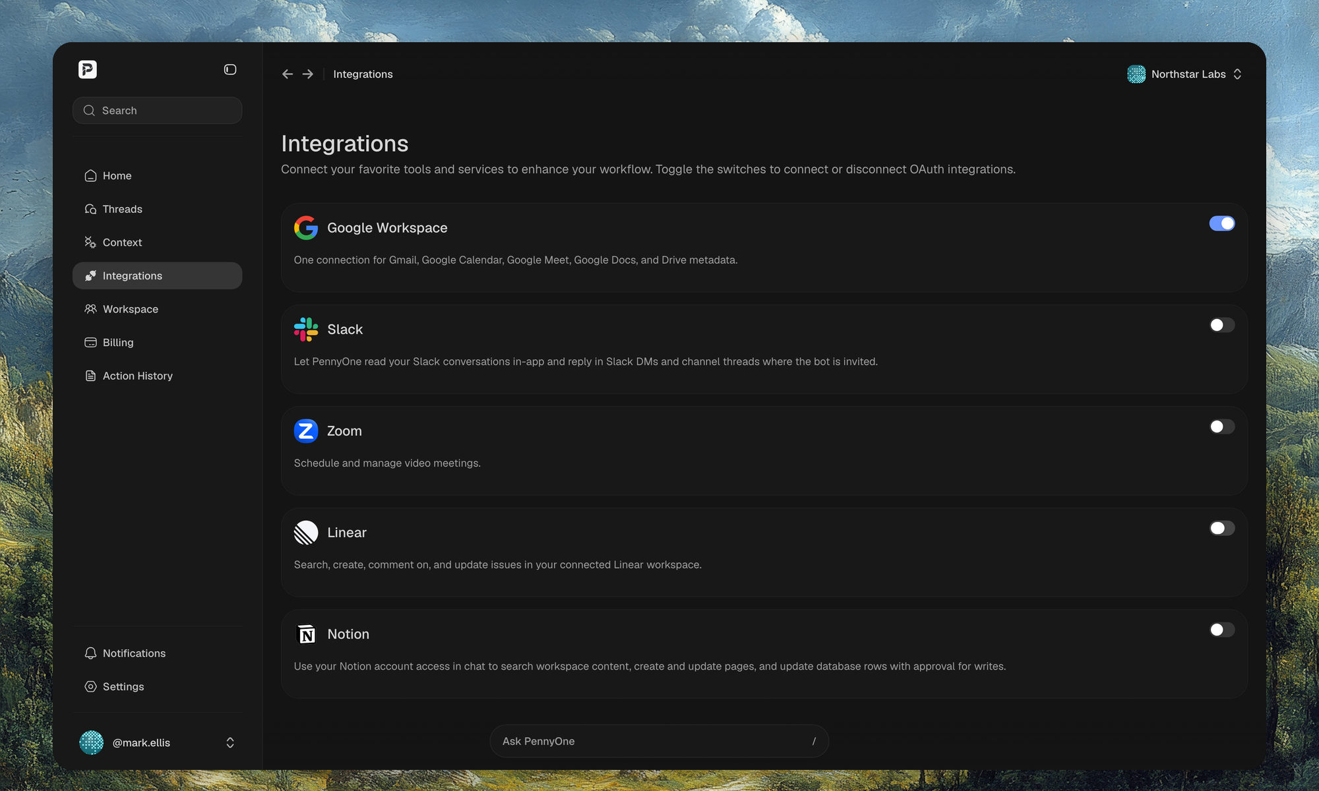Click the Workspace people icon
Screen dimensions: 1319x791
pos(90,309)
